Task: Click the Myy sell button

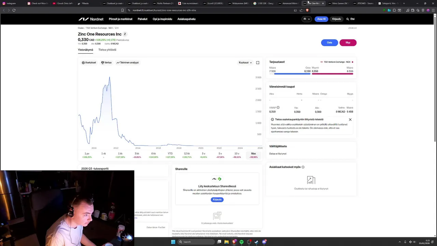Action: (348, 43)
